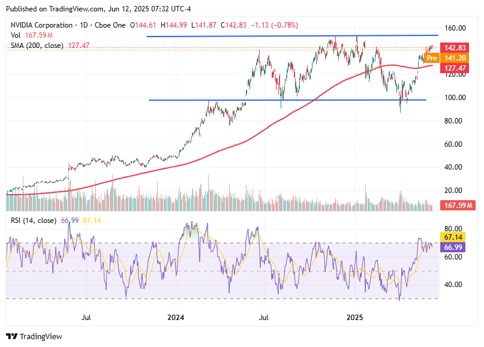Click the 1D interval label

[83, 25]
